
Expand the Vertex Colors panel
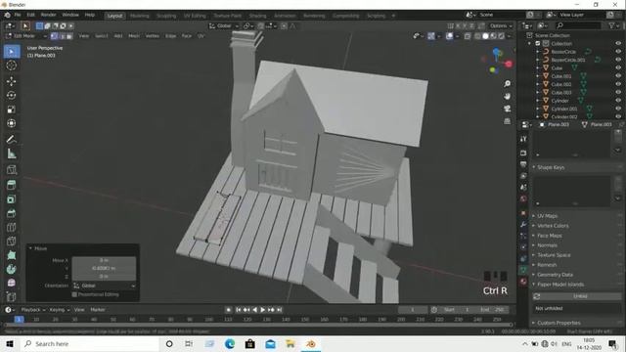pyautogui.click(x=553, y=226)
